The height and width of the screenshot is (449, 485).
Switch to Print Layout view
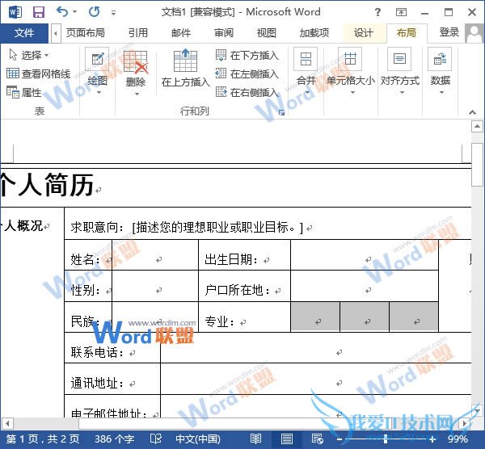[287, 439]
